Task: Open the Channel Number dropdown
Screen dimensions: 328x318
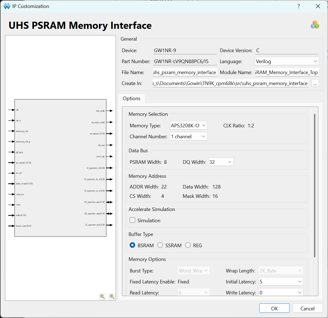Action: pos(188,136)
